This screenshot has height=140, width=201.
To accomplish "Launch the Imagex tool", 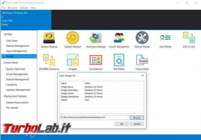I will click(x=73, y=62).
